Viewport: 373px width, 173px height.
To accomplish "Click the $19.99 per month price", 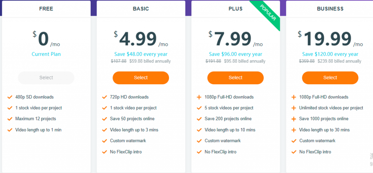I will 330,39.
